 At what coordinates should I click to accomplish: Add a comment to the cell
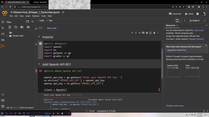(x=143, y=33)
